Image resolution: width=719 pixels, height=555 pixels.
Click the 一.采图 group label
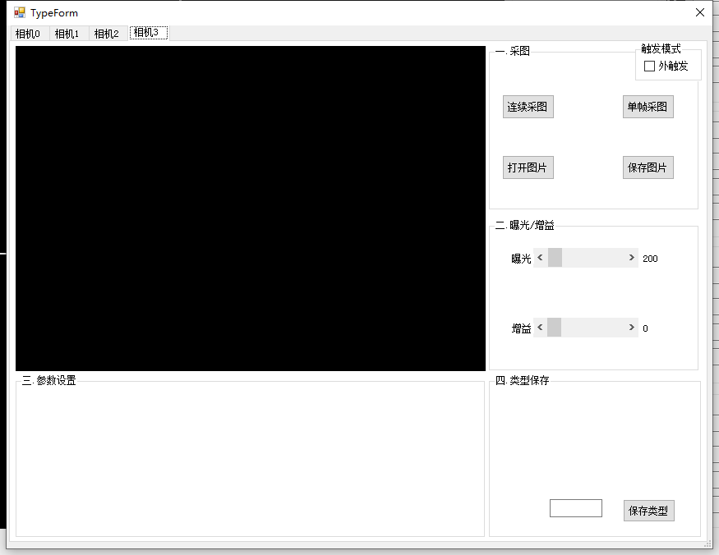point(513,51)
